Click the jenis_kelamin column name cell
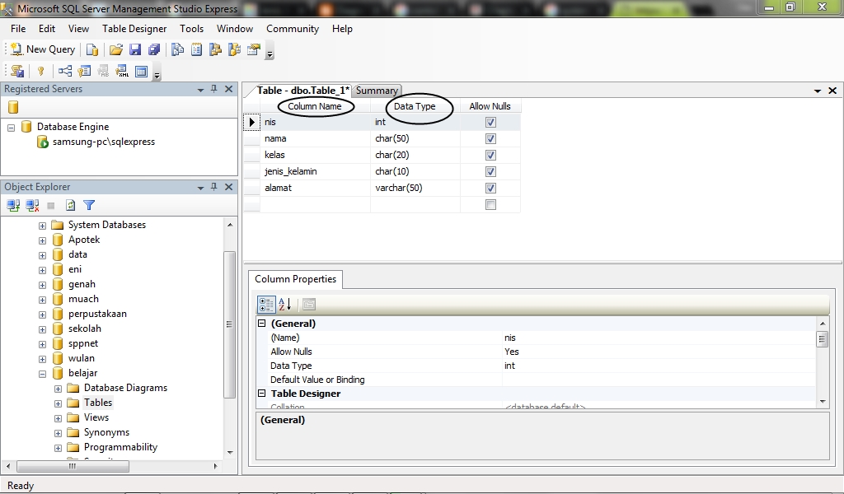Screen dimensions: 844x494 316,171
